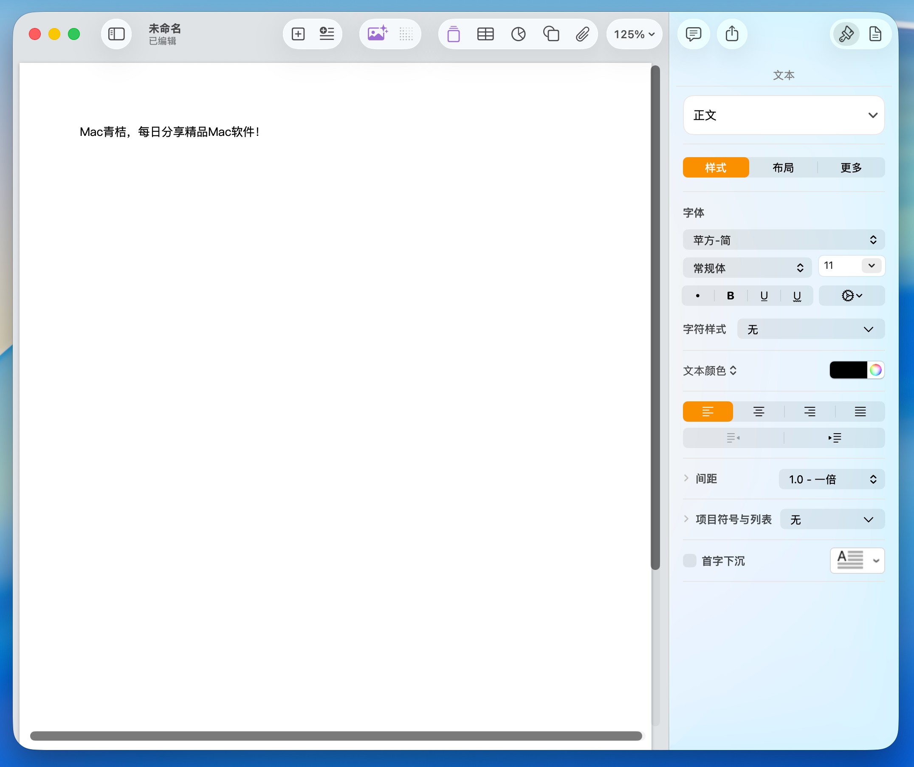
Task: Select center text alignment
Action: click(x=759, y=412)
